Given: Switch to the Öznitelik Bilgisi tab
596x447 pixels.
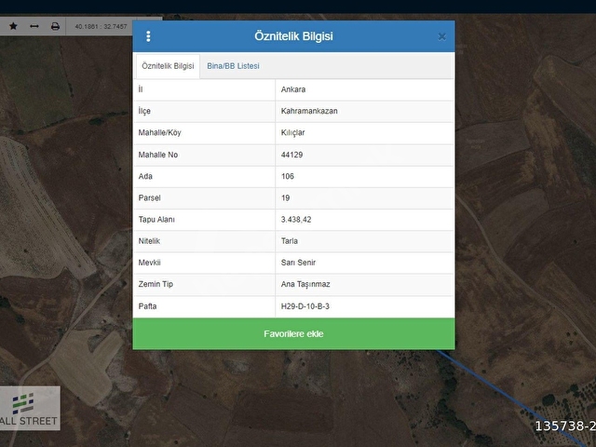Looking at the screenshot, I should pos(168,66).
